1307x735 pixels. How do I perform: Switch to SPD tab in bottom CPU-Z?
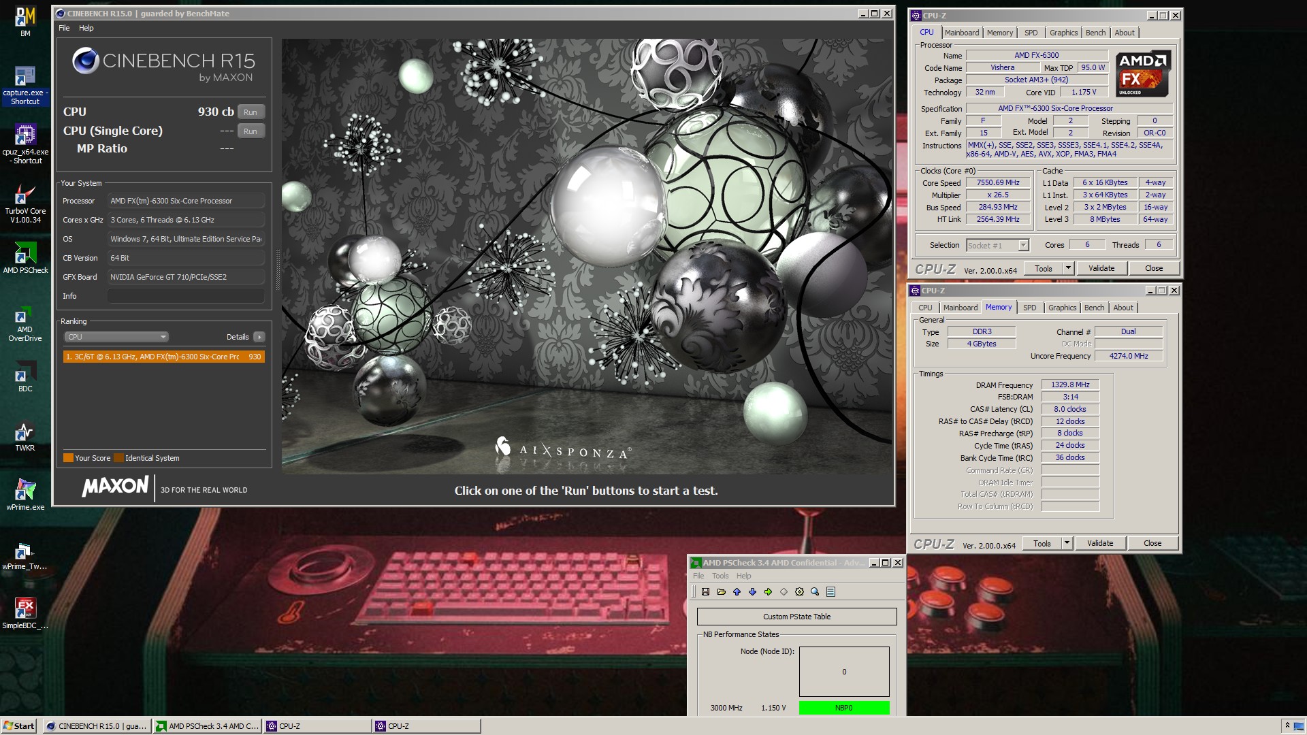click(1029, 308)
